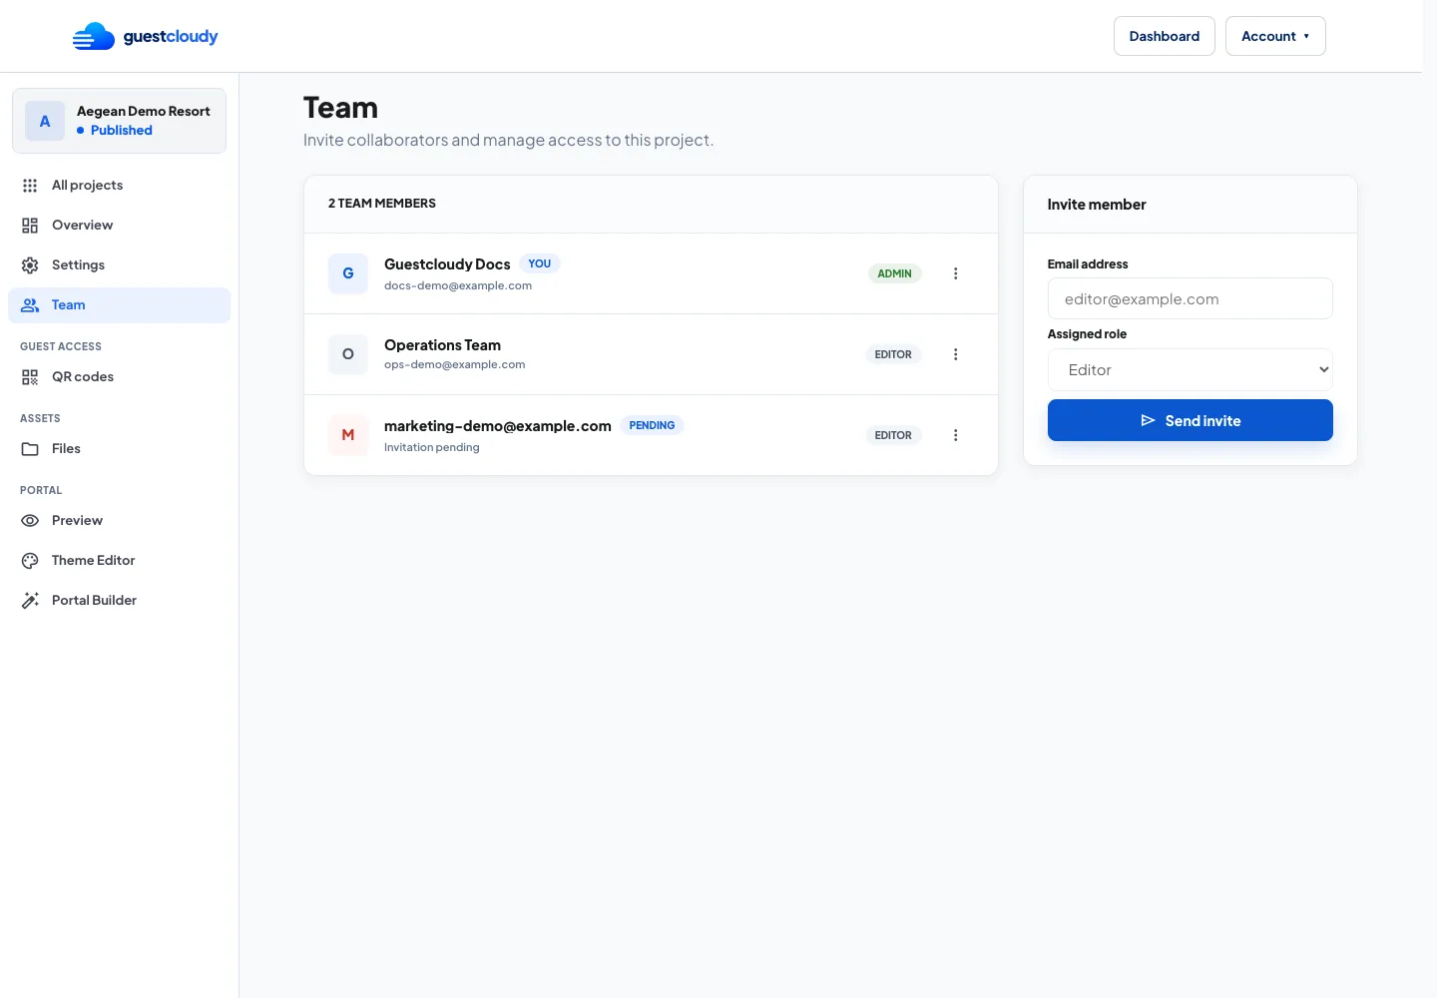Click the Invitation pending text
This screenshot has width=1437, height=998.
(x=431, y=447)
